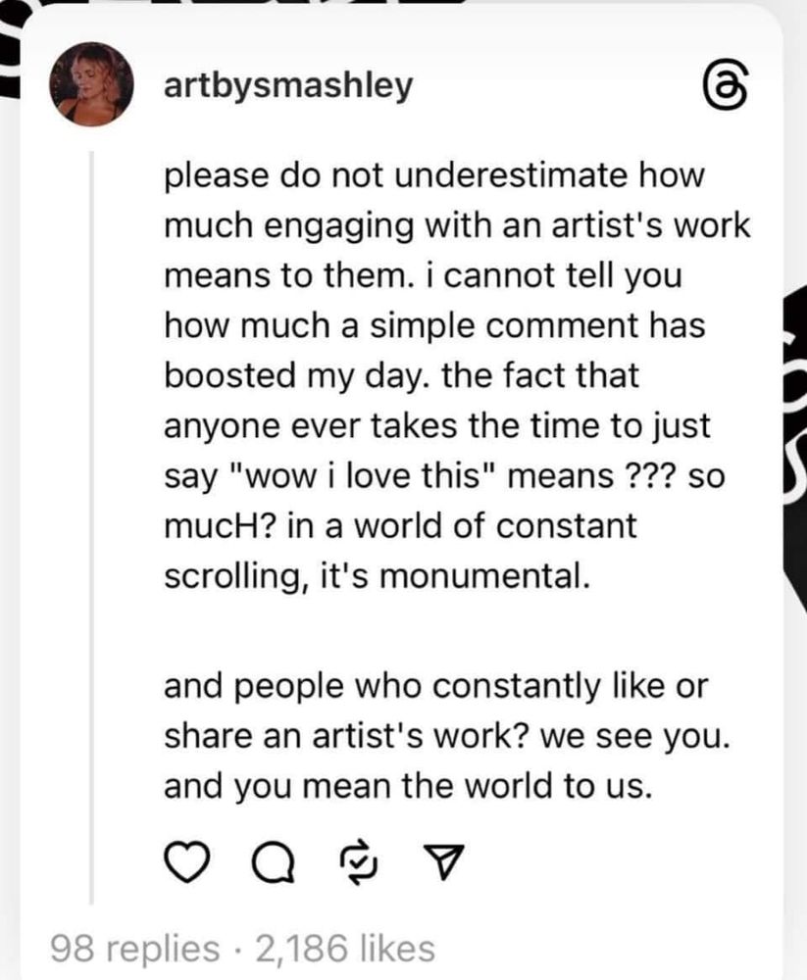Screen dimensions: 807x980
Task: Open replies via the comment bubble icon
Action: [x=274, y=863]
